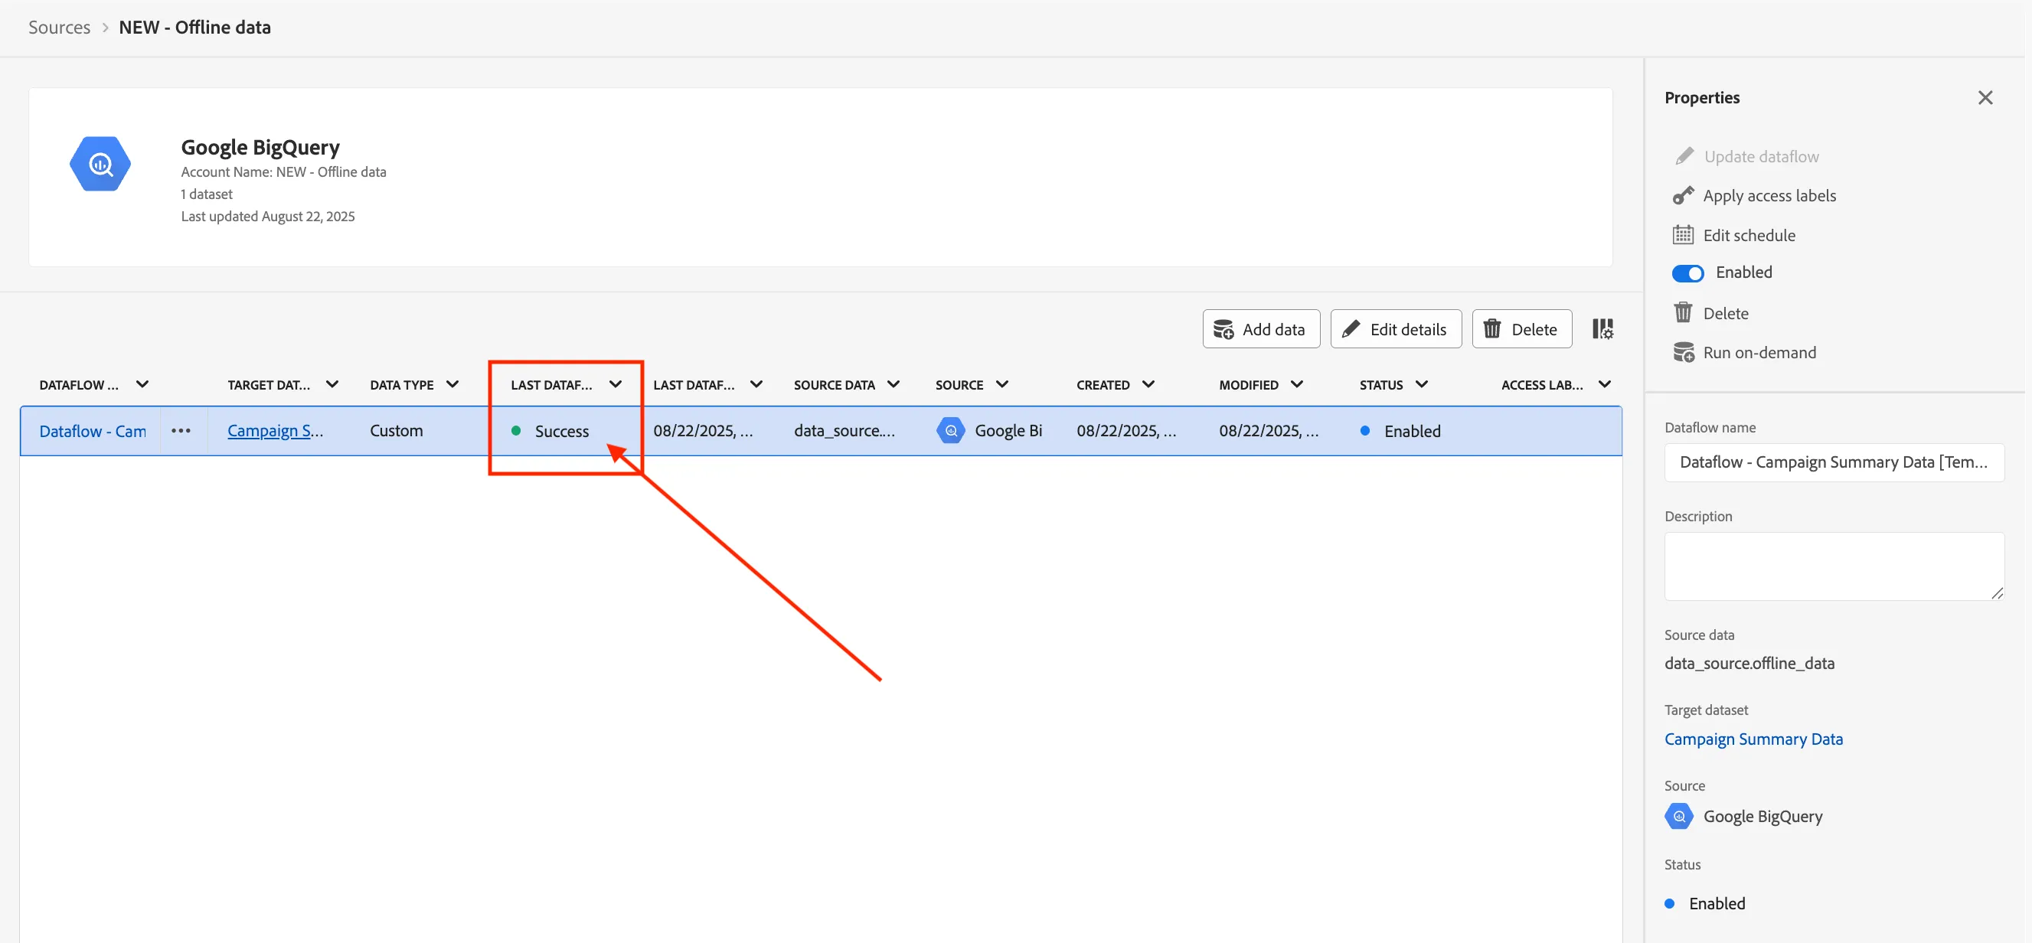Click the Google Bi source icon in row
The image size is (2032, 943).
pyautogui.click(x=950, y=430)
